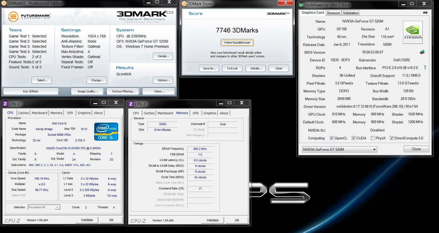Open Mainboard tab in CPU-Z Memory window
This screenshot has width=439, height=233.
(x=165, y=113)
